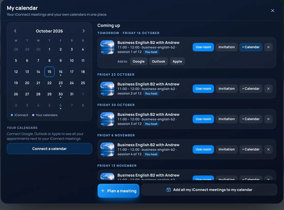Viewport: 284px width, 210px height.
Task: Open Invitation for session 3 of 12
Action: point(227,119)
